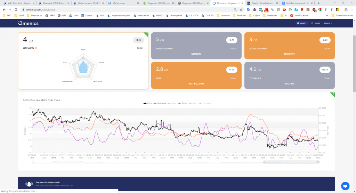
Task: Click the left handle of chart range navigator
Action: pyautogui.click(x=264, y=162)
